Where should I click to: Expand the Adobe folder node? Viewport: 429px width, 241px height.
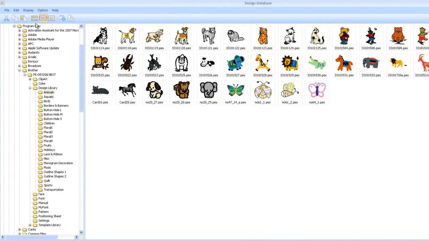pos(20,35)
